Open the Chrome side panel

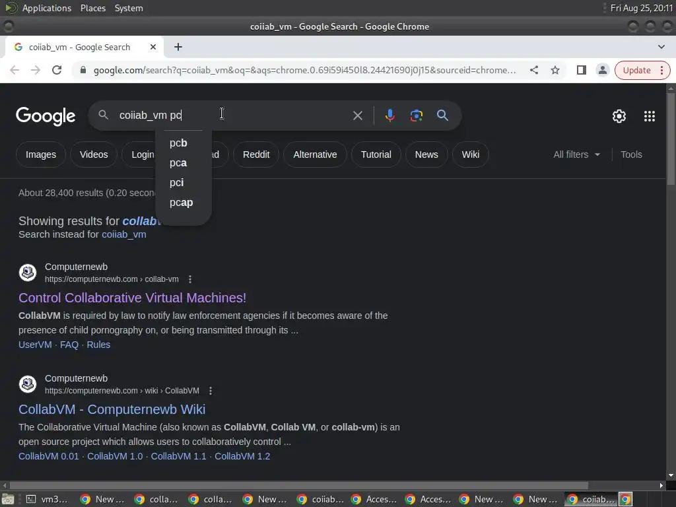(x=581, y=70)
